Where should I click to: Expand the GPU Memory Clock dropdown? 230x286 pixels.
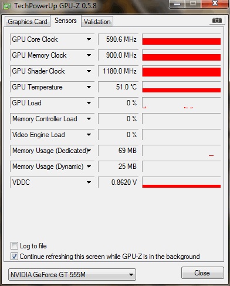pos(89,55)
